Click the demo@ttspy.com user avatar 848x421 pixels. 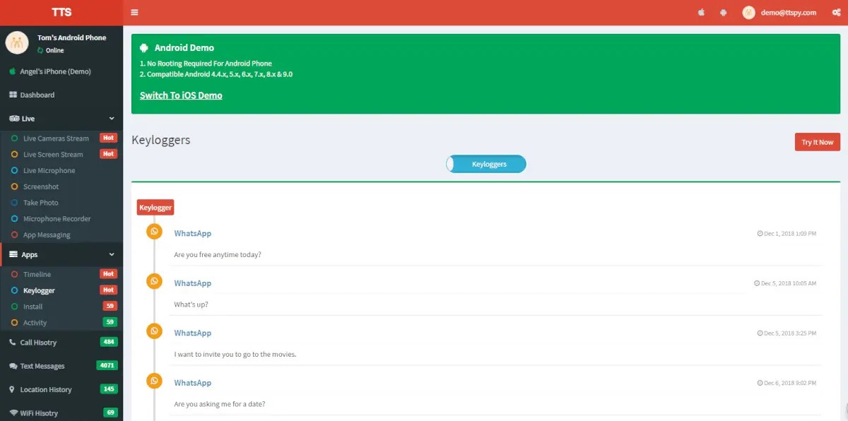tap(749, 12)
